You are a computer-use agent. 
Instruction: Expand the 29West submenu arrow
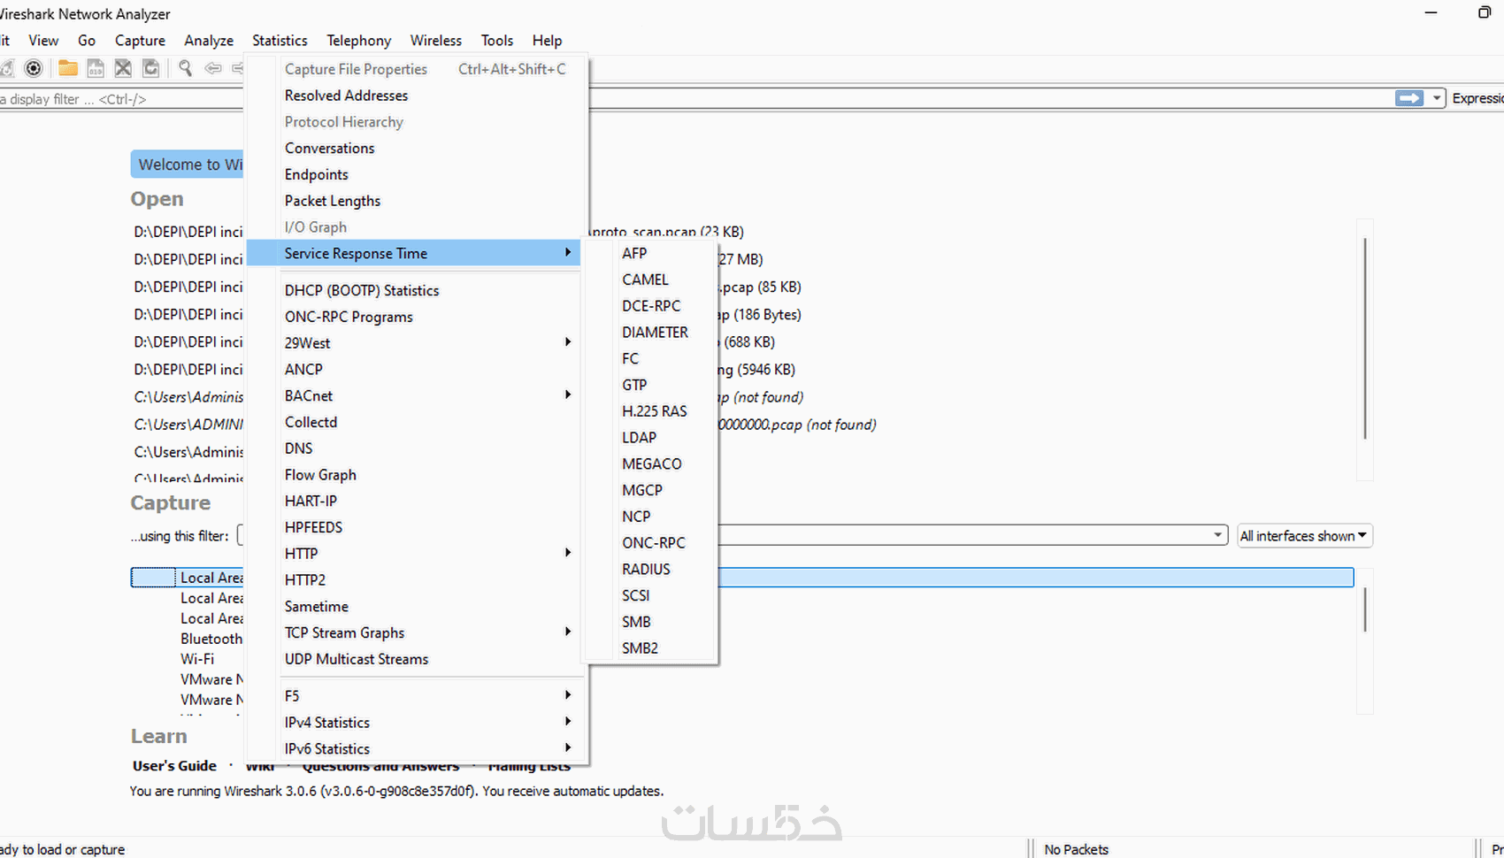click(568, 342)
